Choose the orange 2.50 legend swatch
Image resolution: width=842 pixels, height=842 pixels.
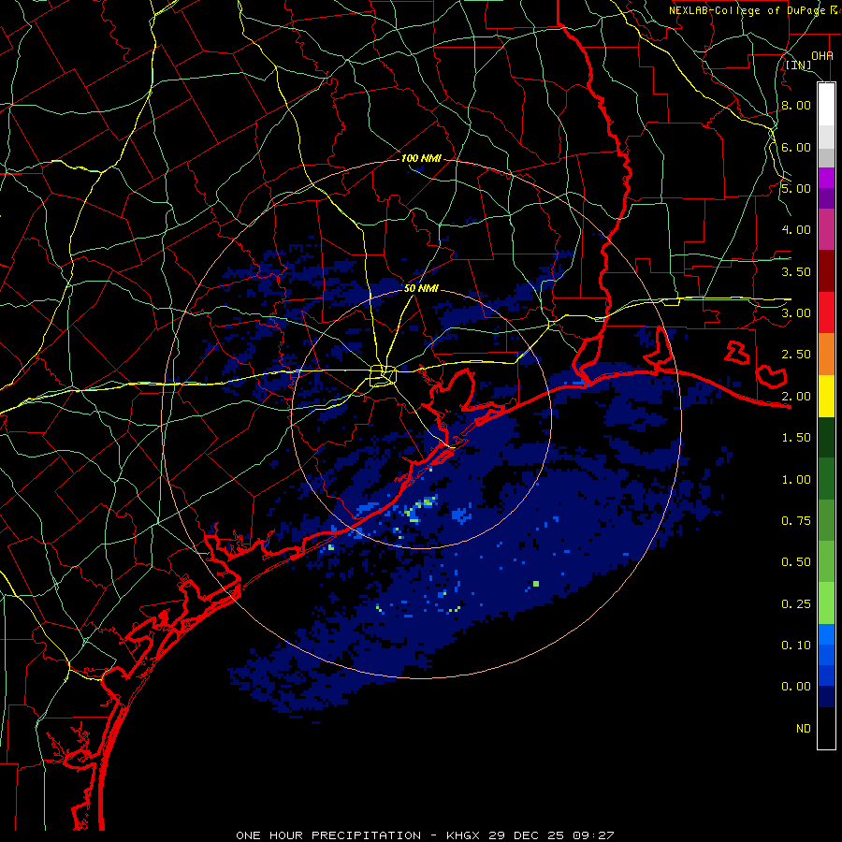click(826, 354)
